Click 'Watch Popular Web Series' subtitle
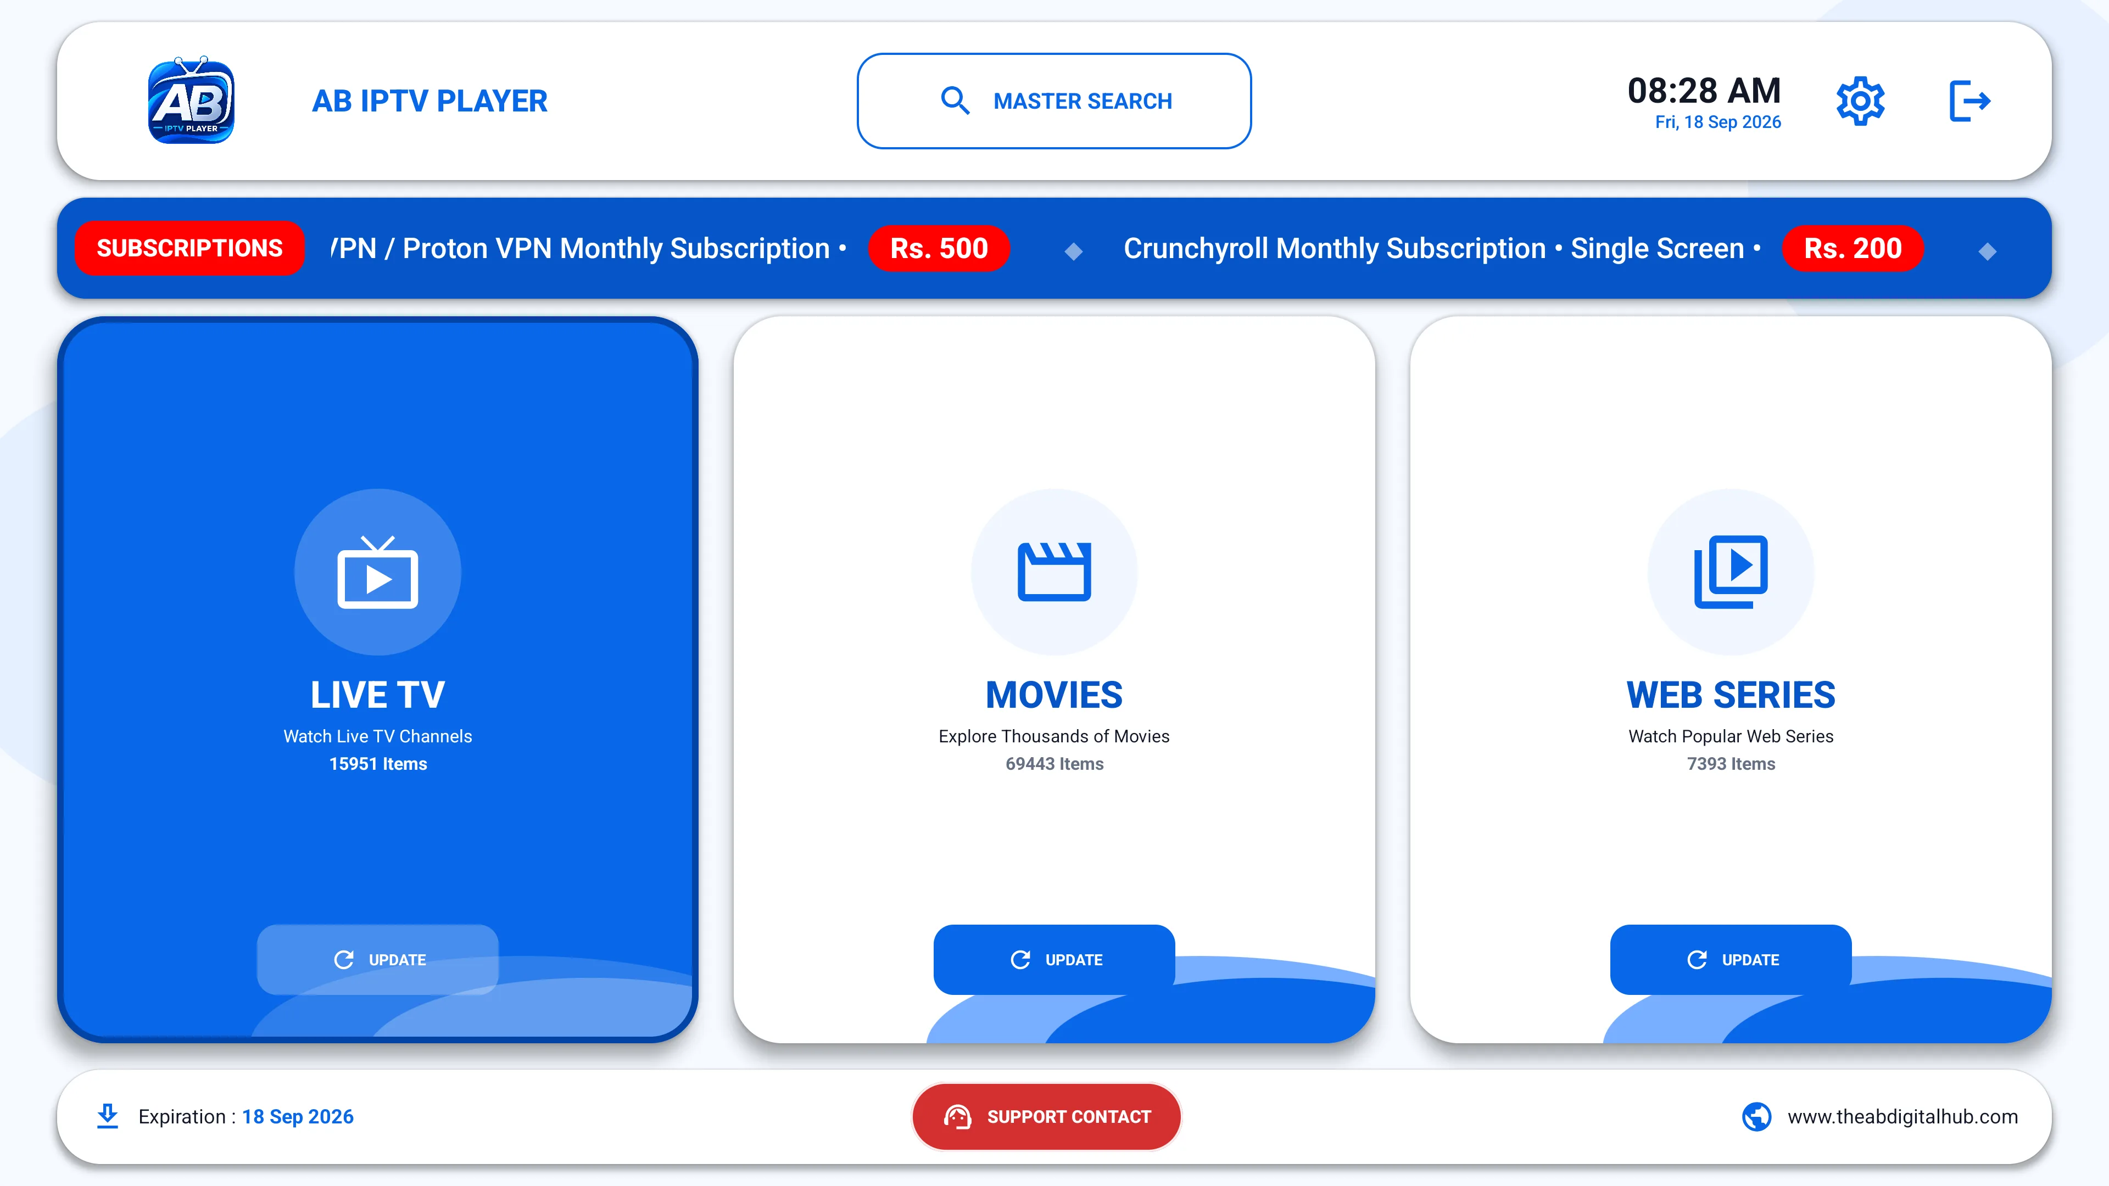Screen dimensions: 2109x1186 coord(1731,736)
